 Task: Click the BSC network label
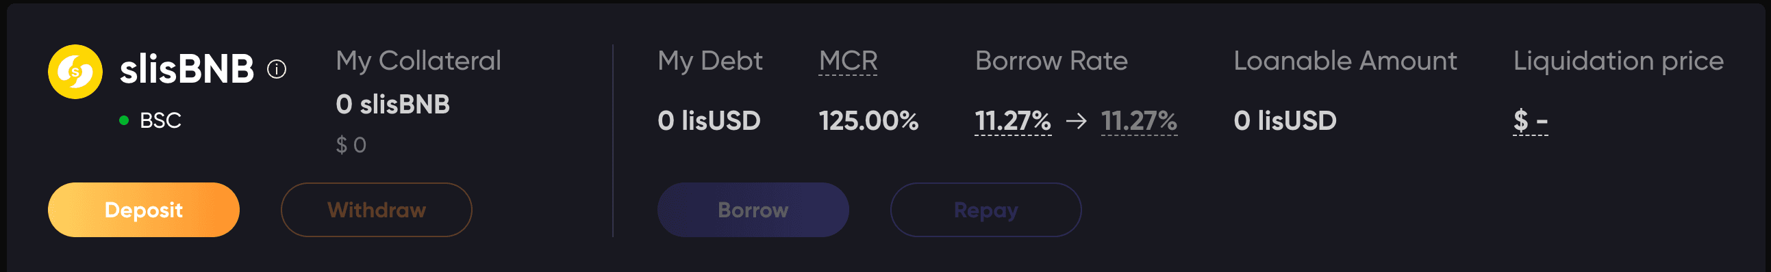[160, 120]
